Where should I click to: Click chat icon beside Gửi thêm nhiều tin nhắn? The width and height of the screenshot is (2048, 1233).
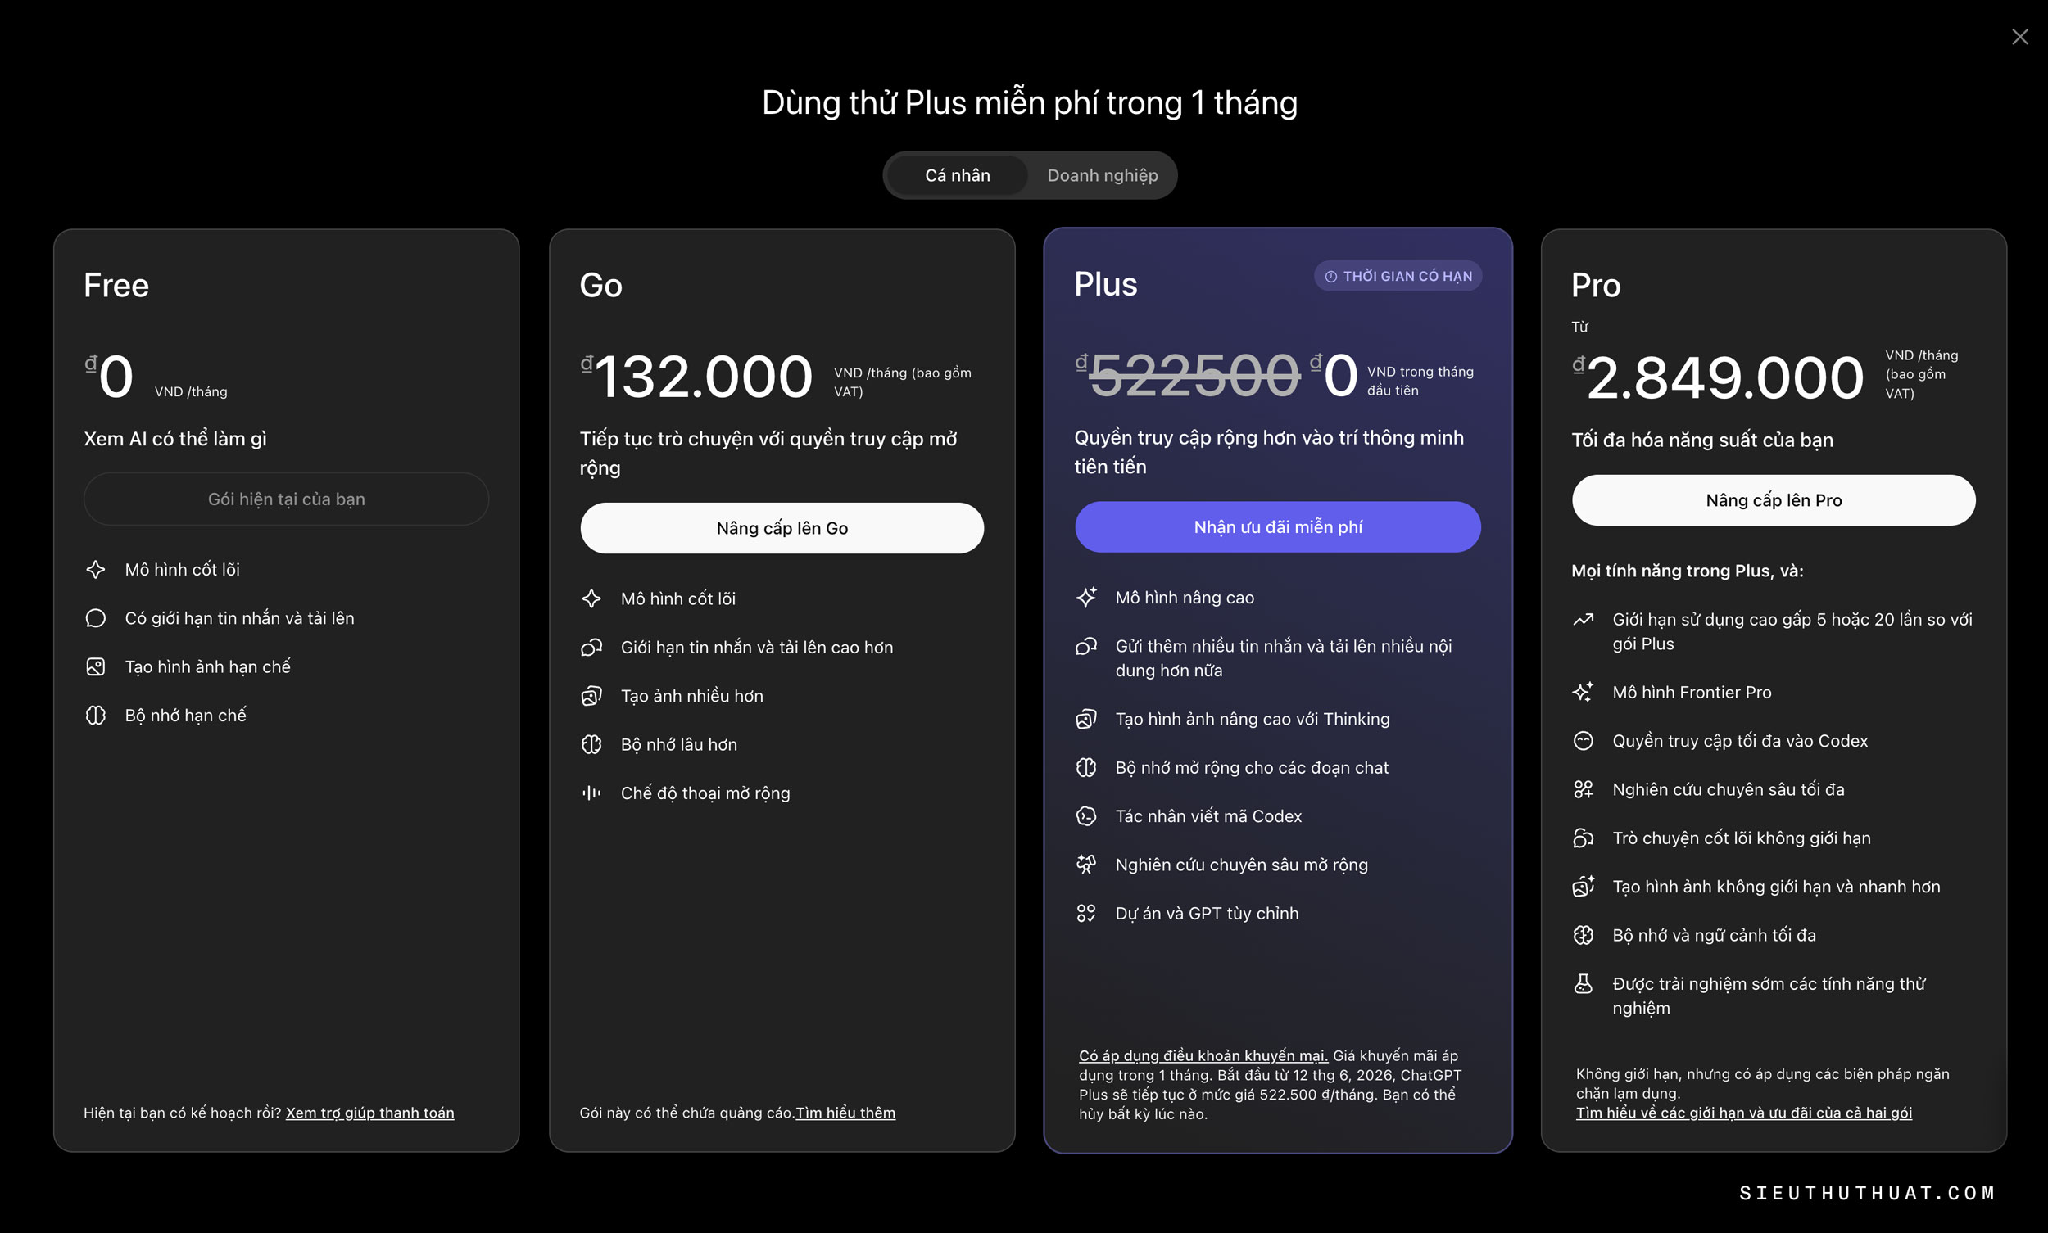click(x=1086, y=647)
